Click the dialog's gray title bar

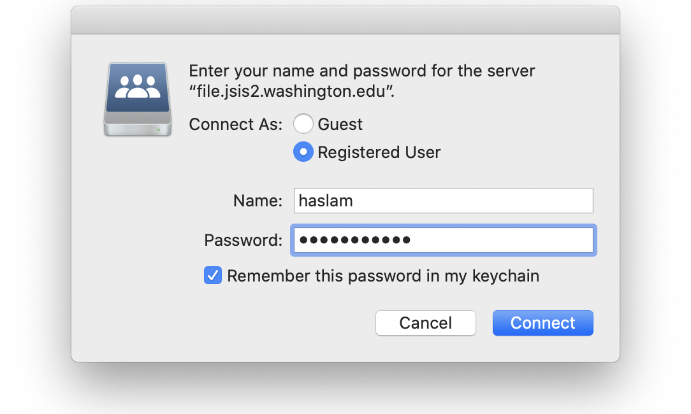(x=345, y=20)
